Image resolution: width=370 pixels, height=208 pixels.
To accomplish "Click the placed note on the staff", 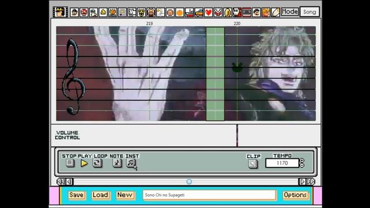I will [x=237, y=68].
